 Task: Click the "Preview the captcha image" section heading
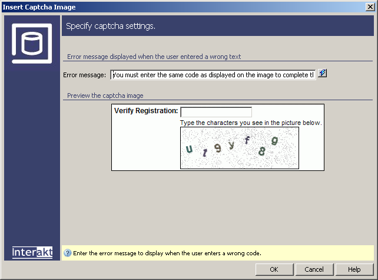click(105, 95)
